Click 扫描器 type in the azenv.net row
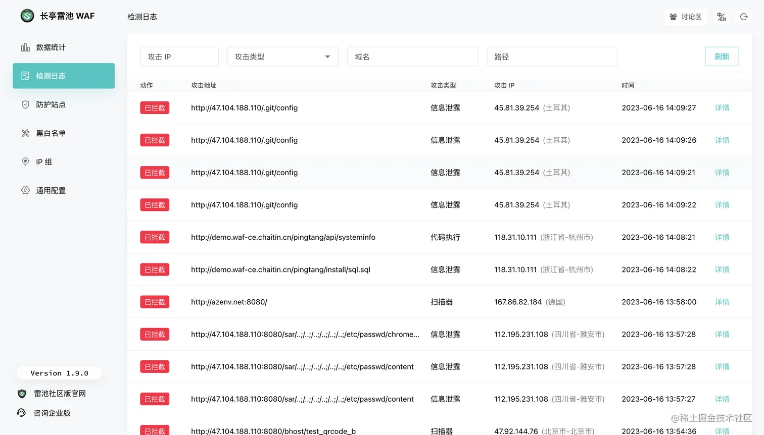The height and width of the screenshot is (435, 764). tap(442, 302)
